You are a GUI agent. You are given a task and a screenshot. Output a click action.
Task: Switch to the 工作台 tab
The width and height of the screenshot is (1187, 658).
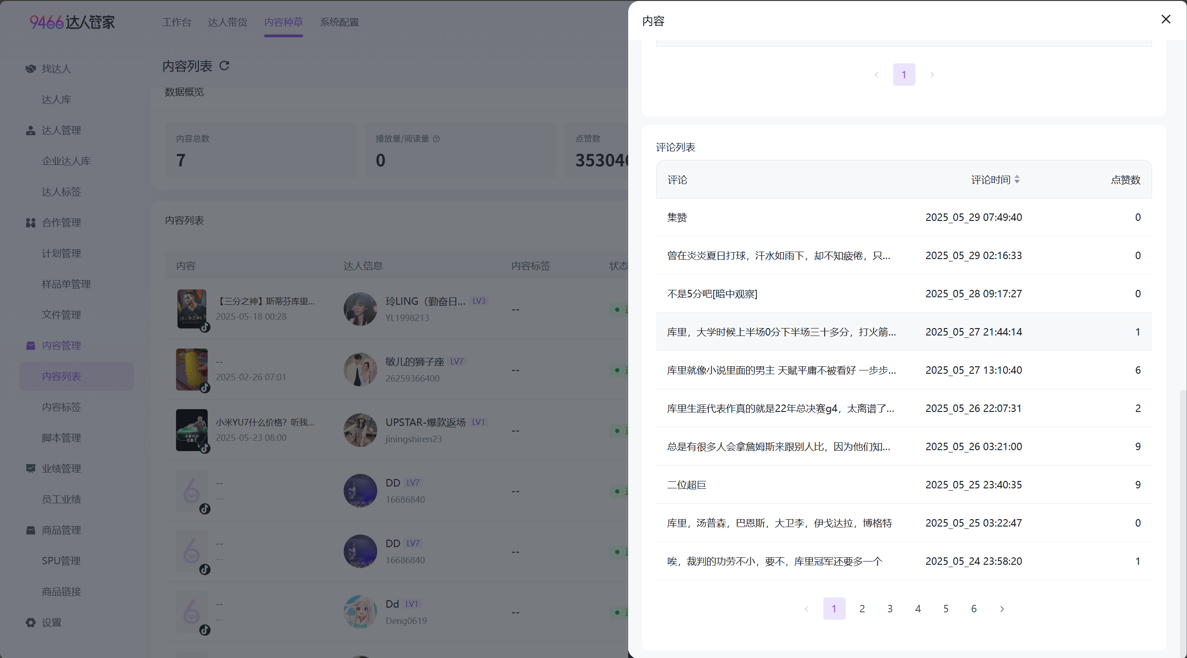pyautogui.click(x=176, y=22)
